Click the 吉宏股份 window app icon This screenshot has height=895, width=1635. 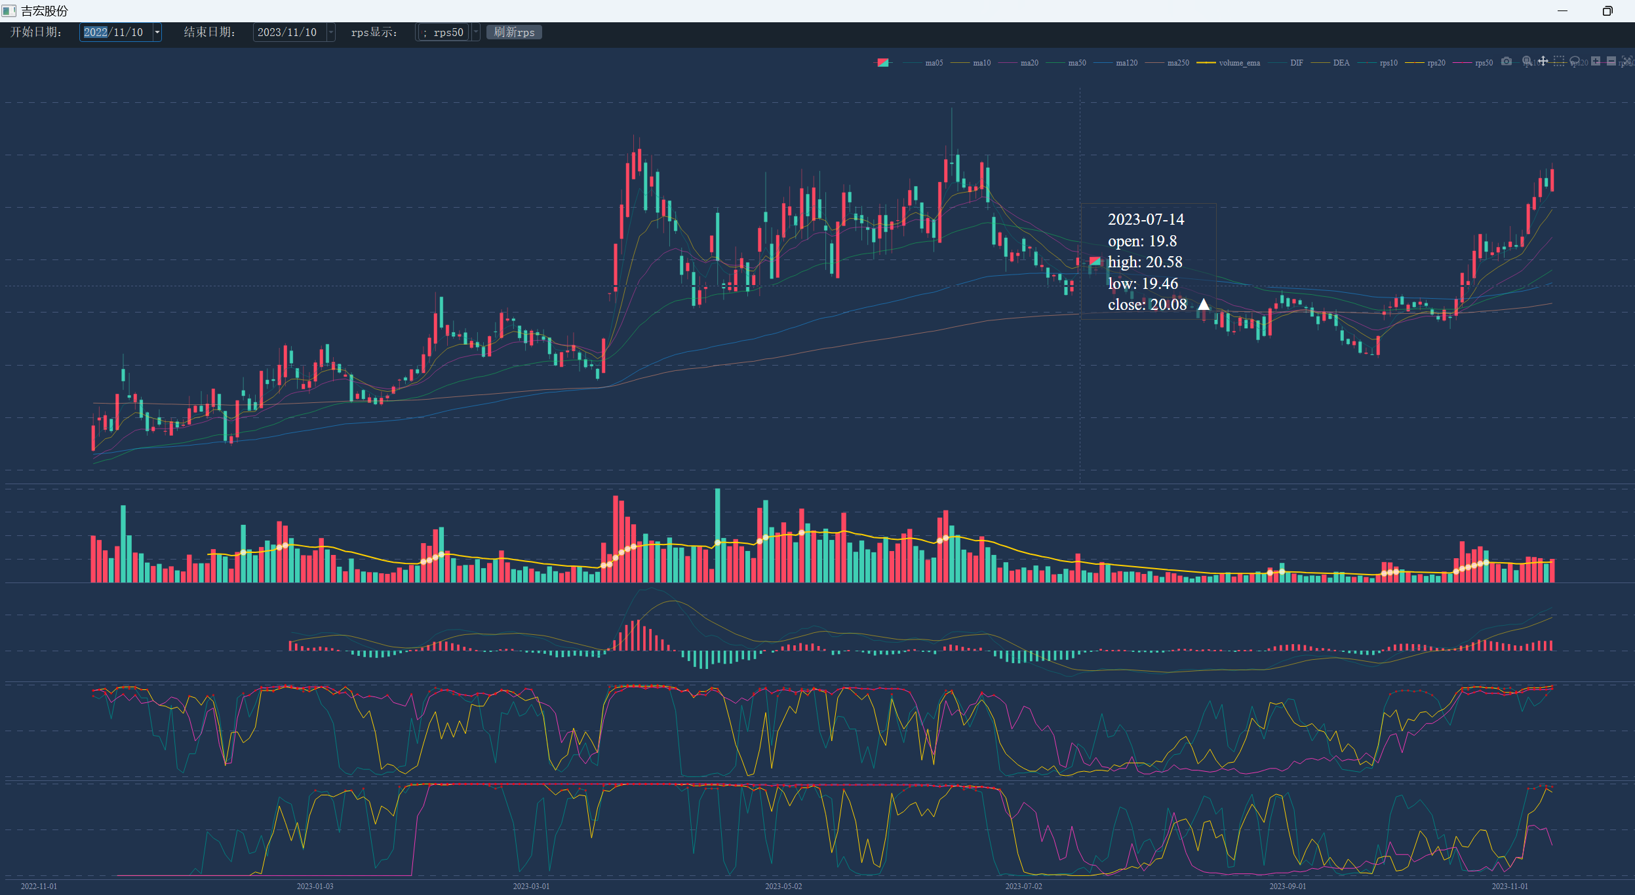[x=9, y=10]
